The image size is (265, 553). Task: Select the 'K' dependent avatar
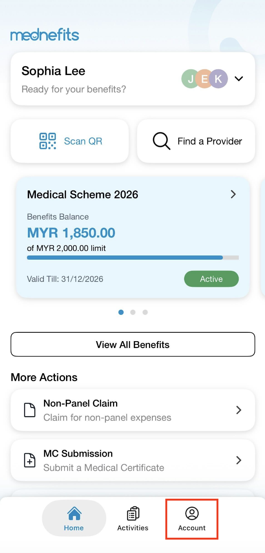click(x=219, y=79)
